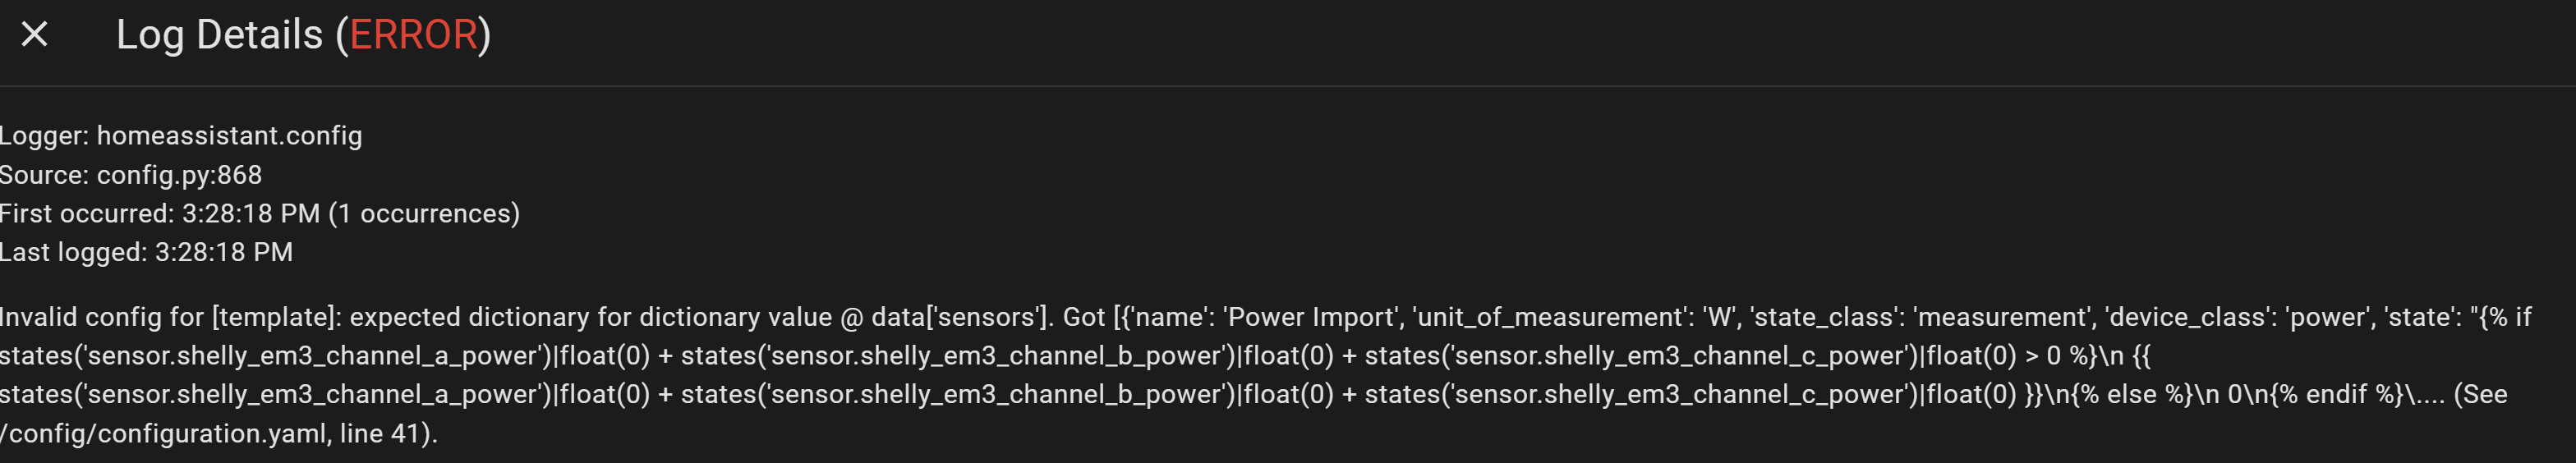This screenshot has width=2576, height=463.
Task: Click the config.py:868 source reference
Action: coord(179,175)
